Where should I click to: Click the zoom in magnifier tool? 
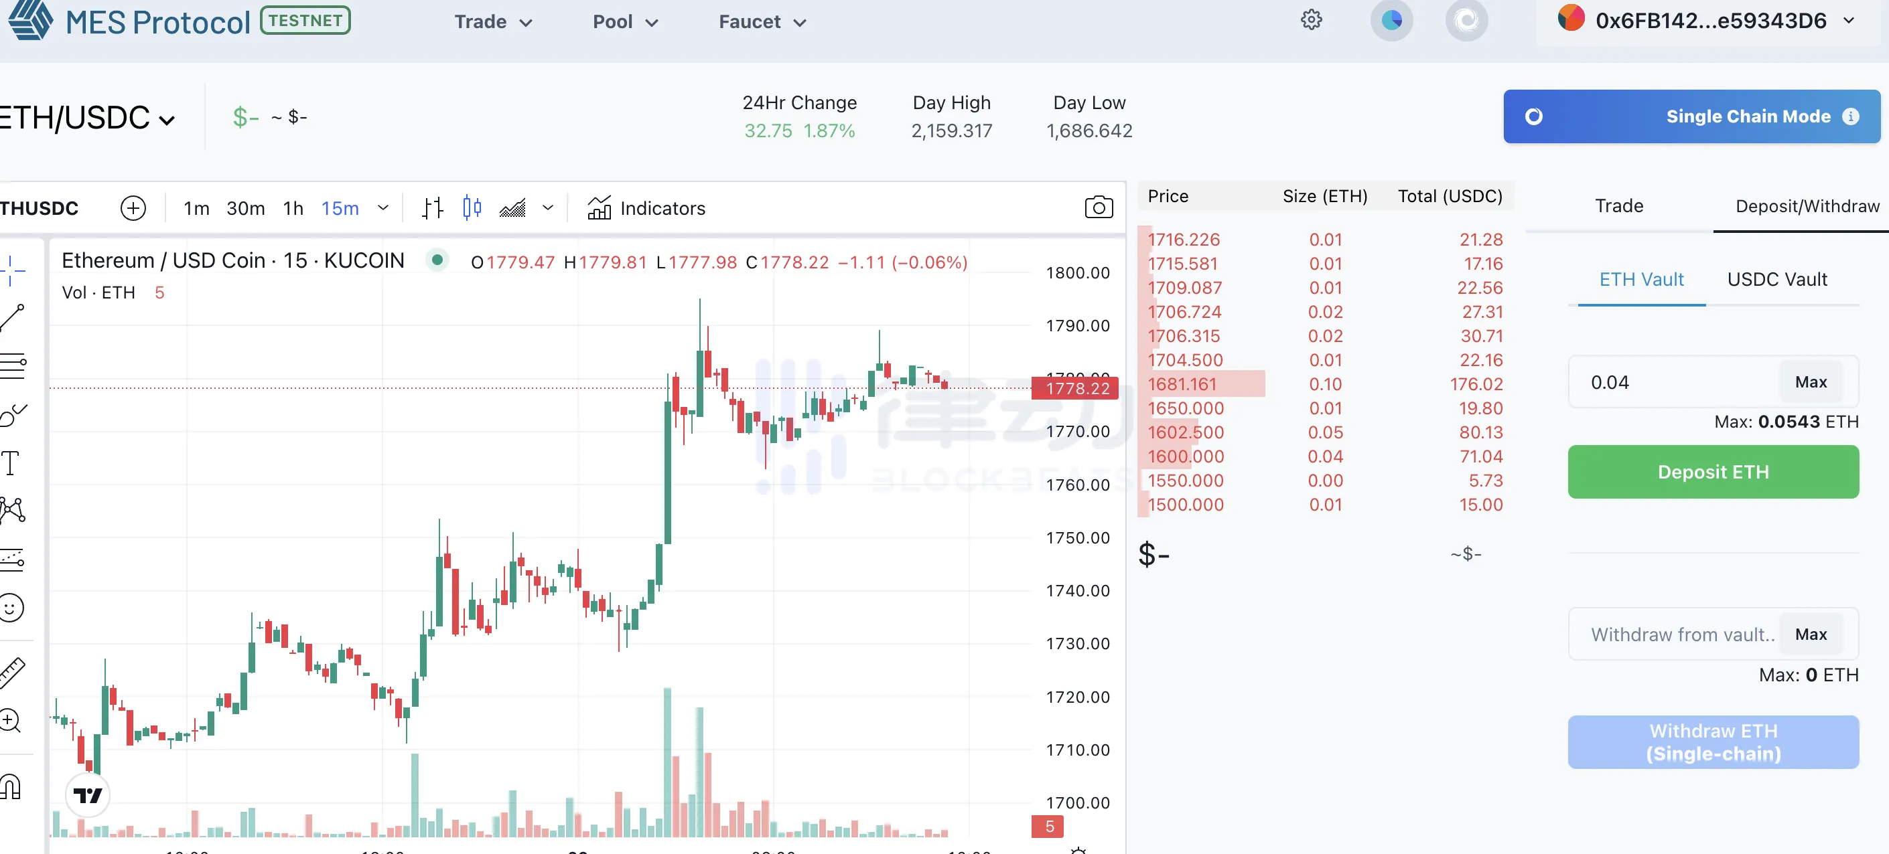(x=10, y=721)
